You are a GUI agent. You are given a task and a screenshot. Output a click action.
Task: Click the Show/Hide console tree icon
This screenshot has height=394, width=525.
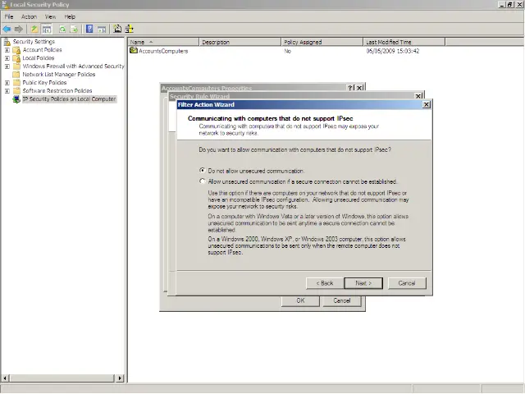click(x=47, y=29)
